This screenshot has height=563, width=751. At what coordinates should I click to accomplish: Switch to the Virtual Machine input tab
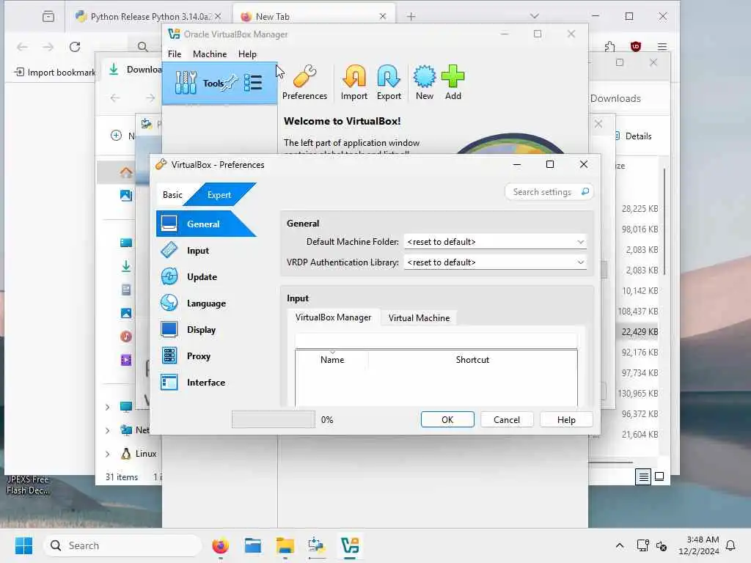coord(419,318)
